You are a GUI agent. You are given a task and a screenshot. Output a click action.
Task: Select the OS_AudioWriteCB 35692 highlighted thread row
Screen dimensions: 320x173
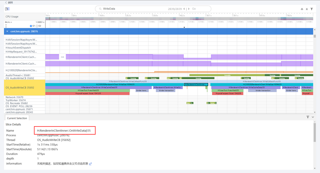[x=25, y=88]
